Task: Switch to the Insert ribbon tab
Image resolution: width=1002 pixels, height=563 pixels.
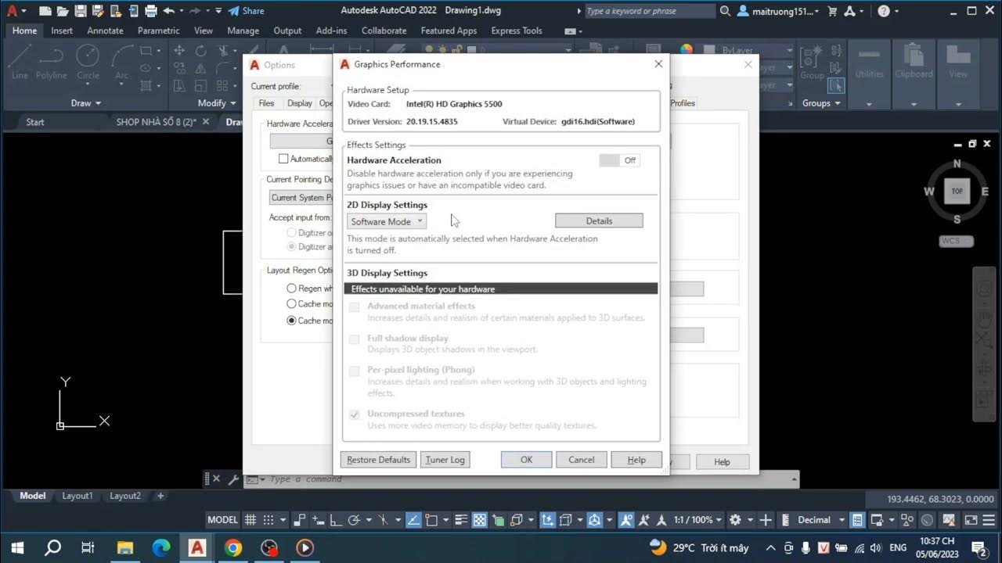Action: (62, 30)
